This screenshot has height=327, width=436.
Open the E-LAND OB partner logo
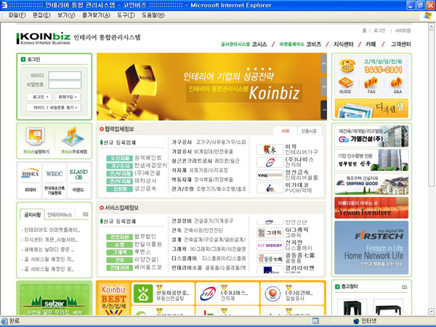tap(78, 174)
